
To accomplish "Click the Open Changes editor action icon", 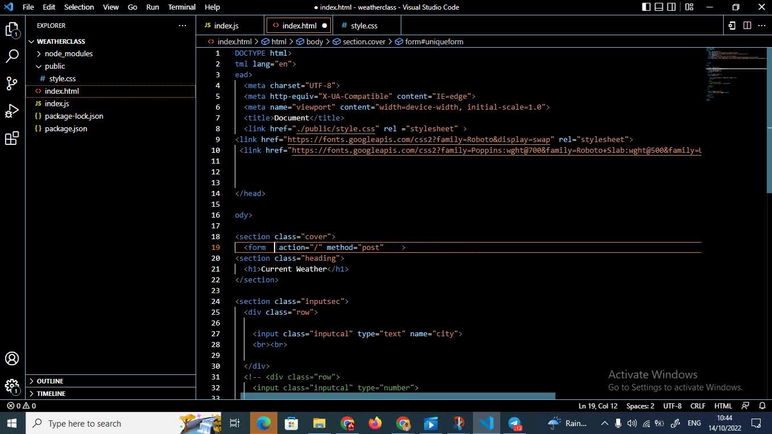I will (x=732, y=26).
